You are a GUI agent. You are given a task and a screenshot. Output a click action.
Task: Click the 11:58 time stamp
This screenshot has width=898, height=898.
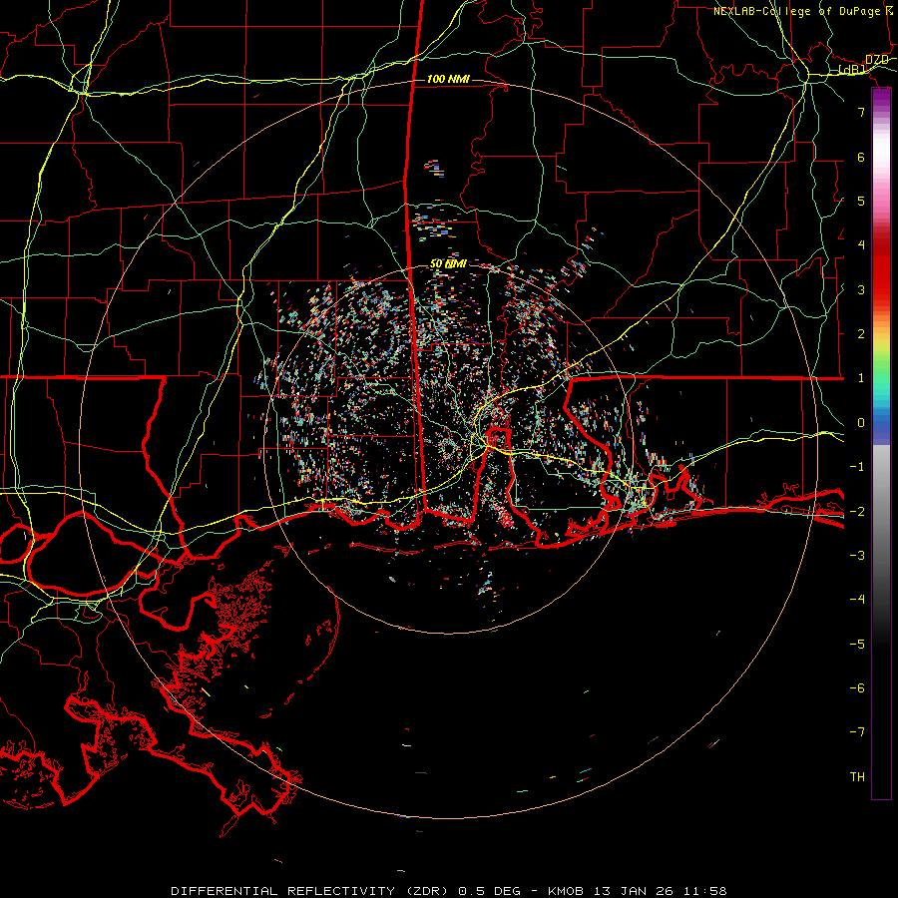click(x=704, y=891)
